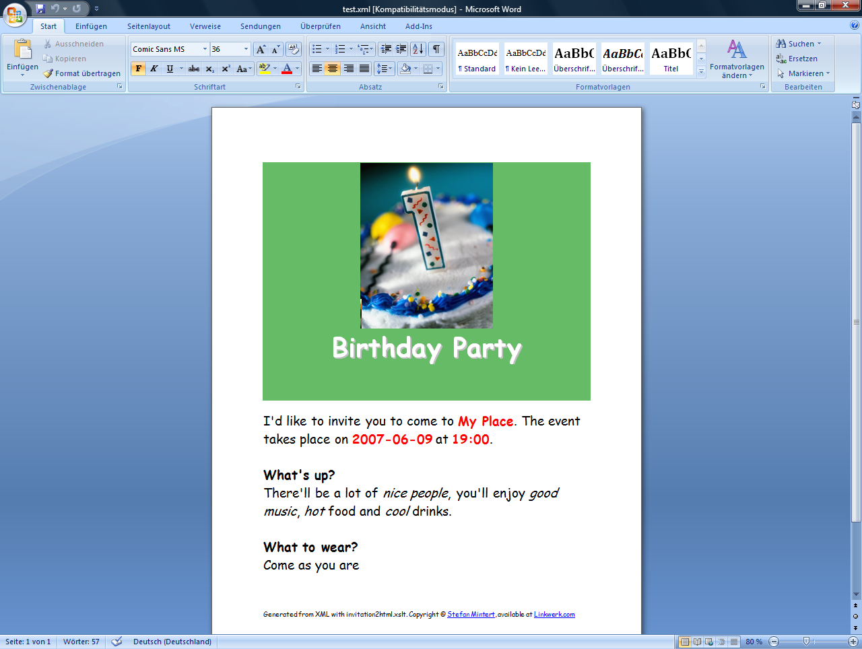Open the Schriftart dialog launcher
862x649 pixels.
pos(298,87)
